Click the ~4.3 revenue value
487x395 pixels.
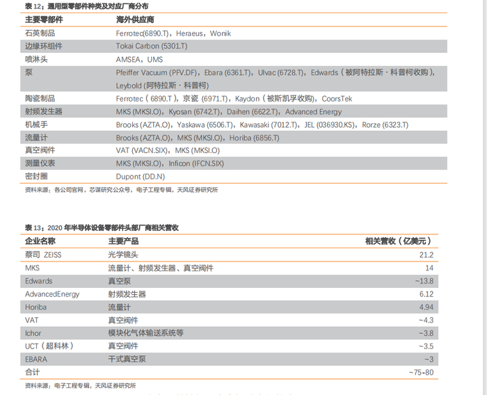tap(426, 320)
